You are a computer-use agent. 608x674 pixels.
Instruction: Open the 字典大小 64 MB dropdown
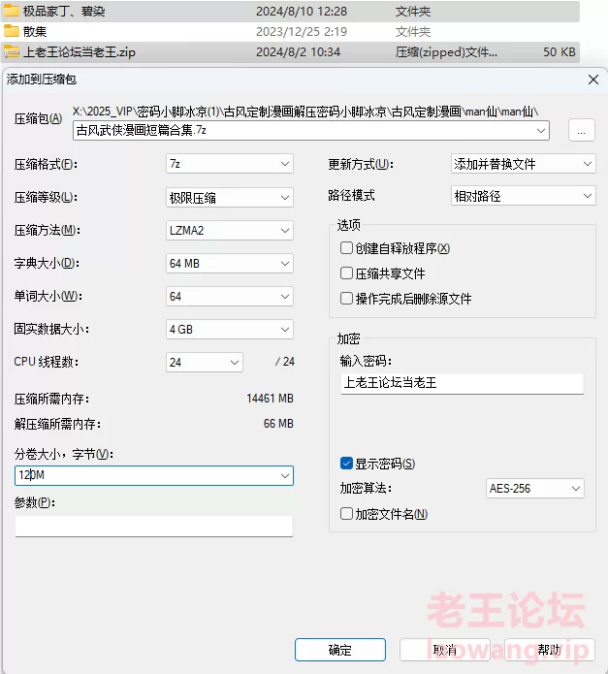click(x=230, y=264)
